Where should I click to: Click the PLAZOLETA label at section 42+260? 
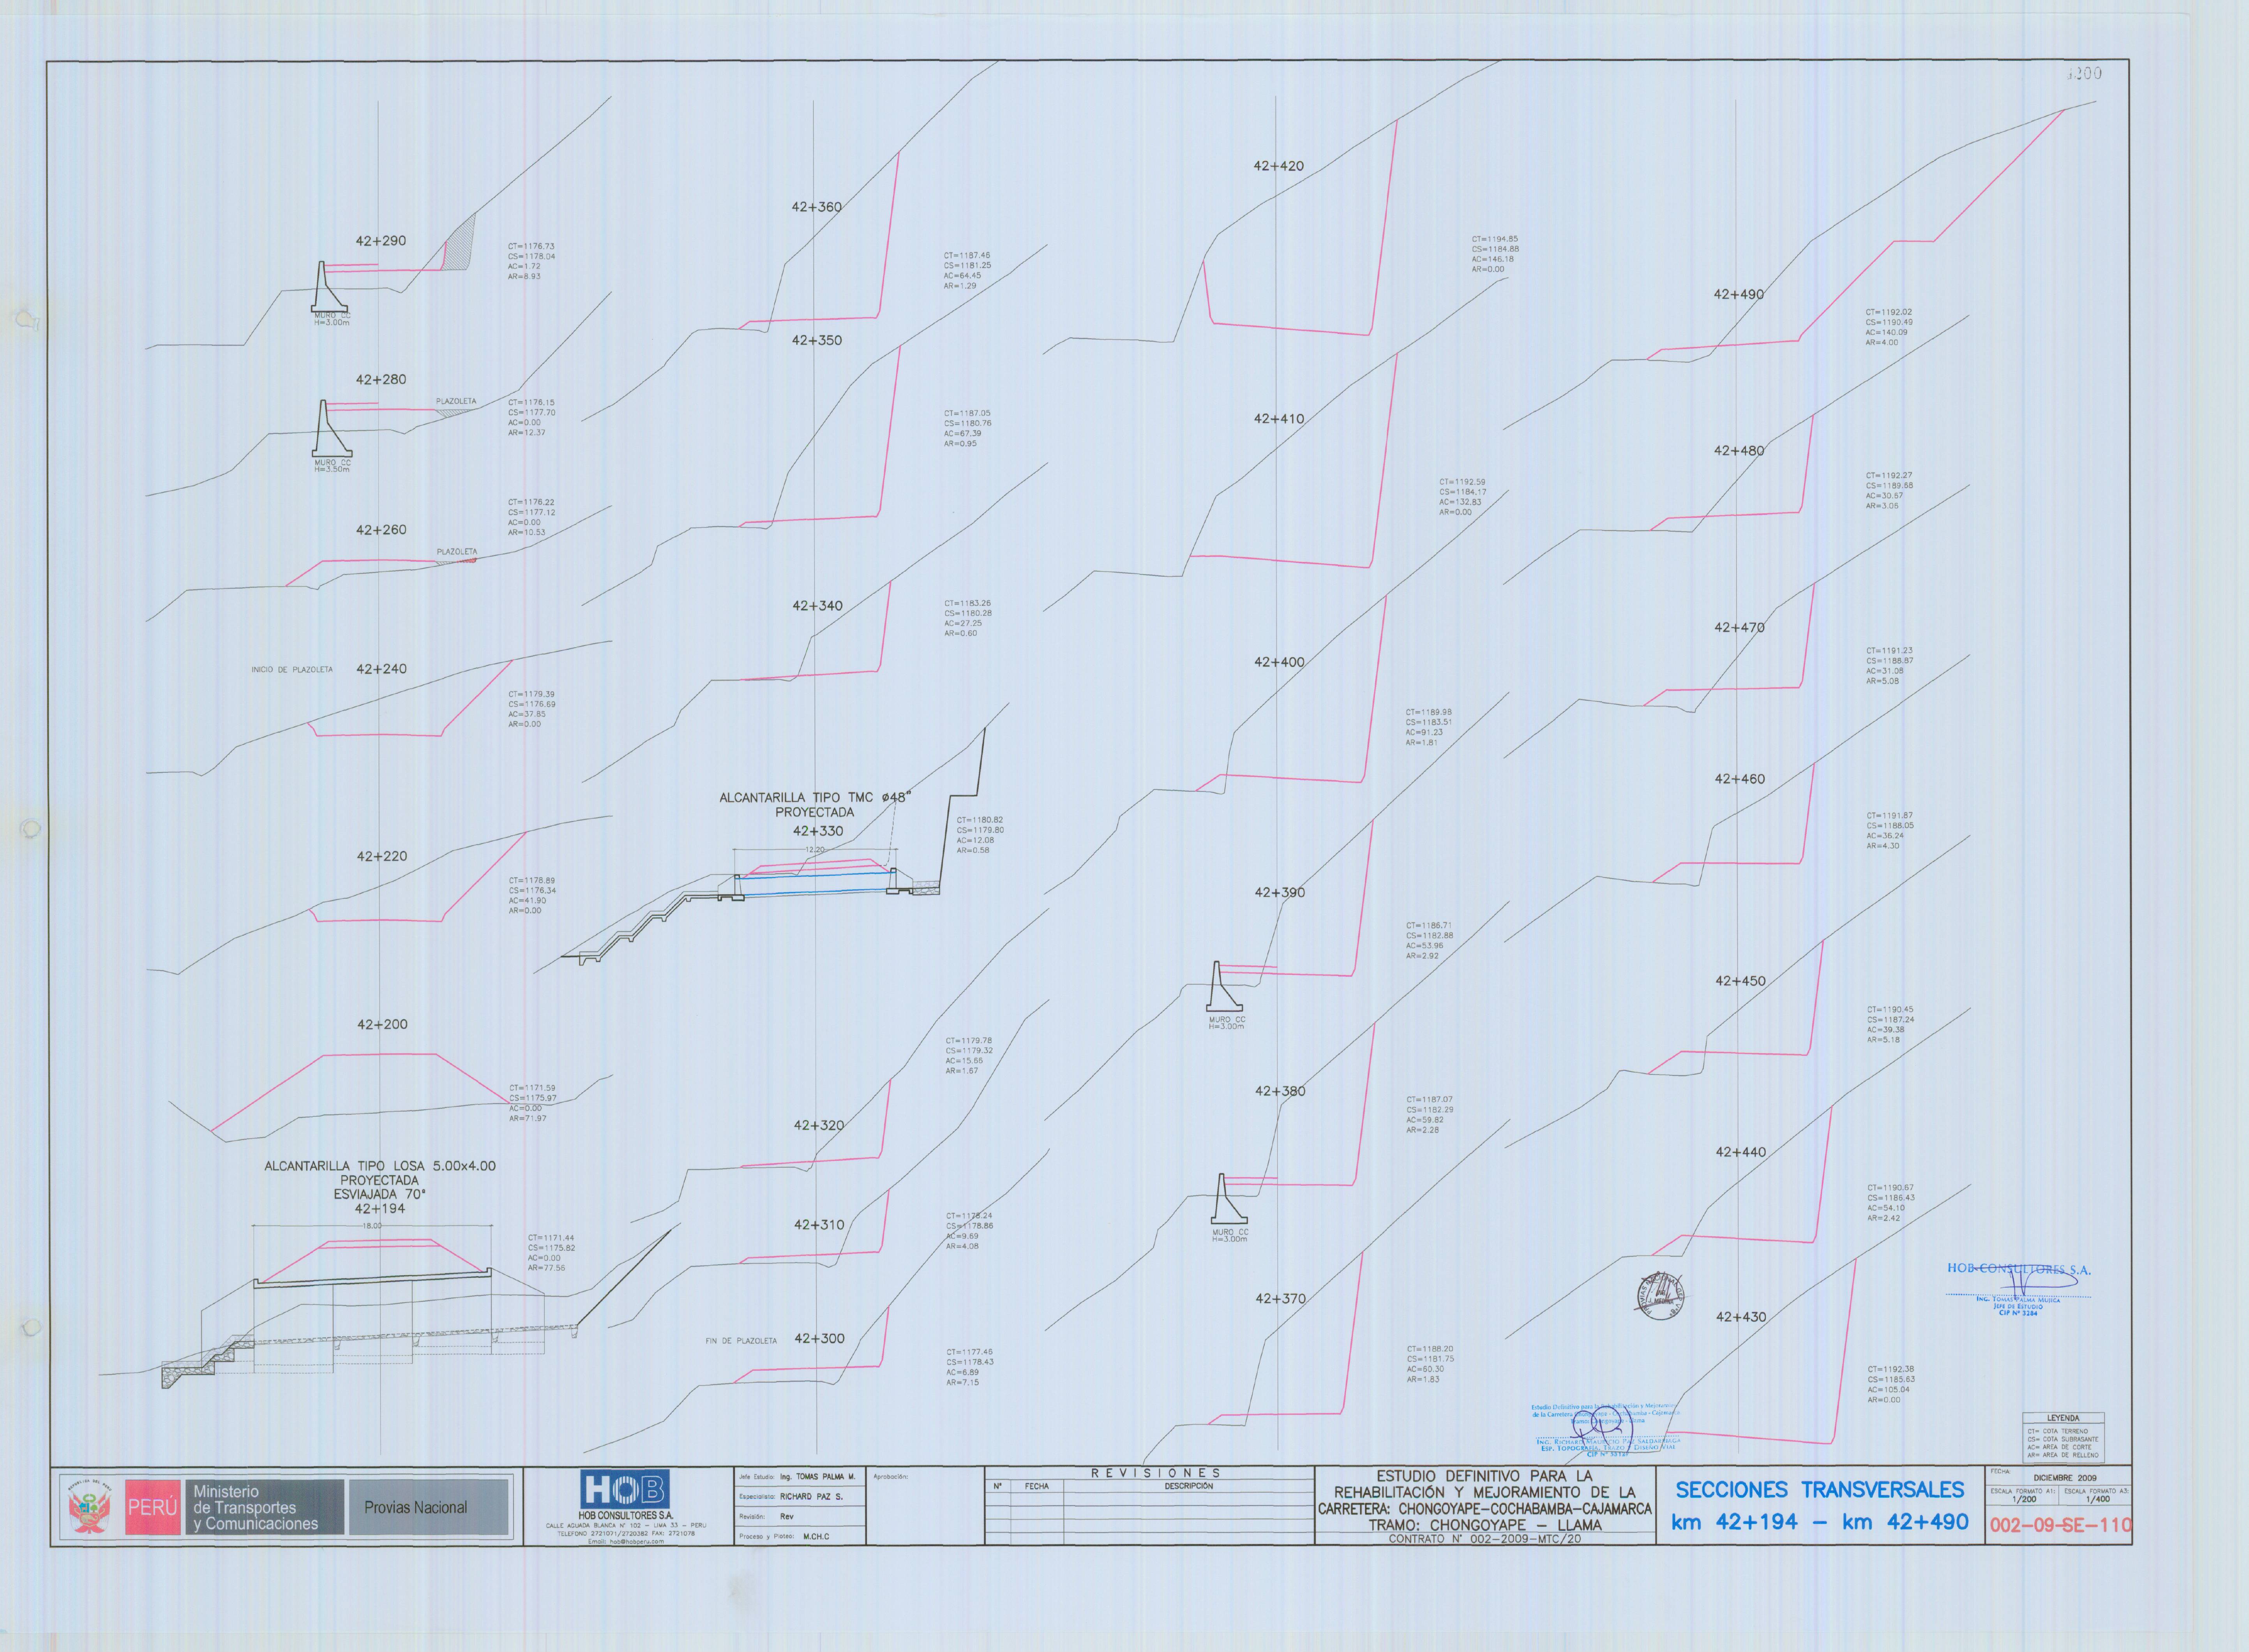(457, 552)
